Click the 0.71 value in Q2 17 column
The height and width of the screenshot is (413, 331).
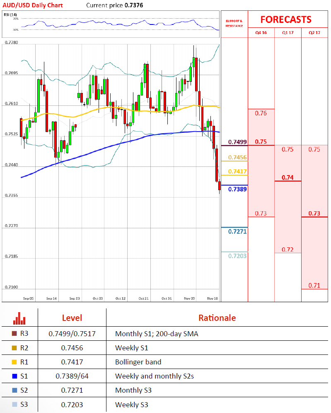tap(314, 286)
